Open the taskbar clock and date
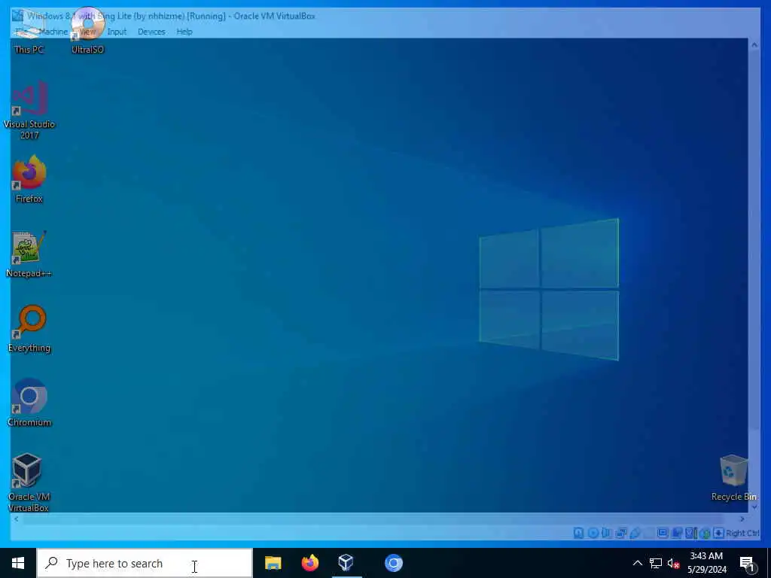771x578 pixels. click(706, 563)
